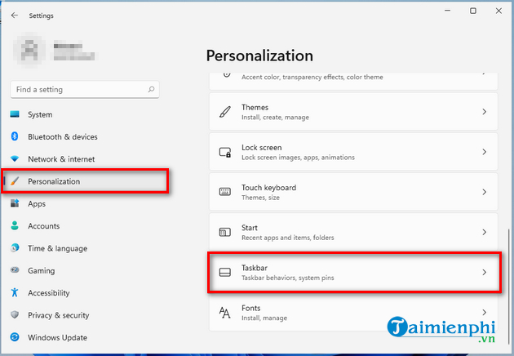514x356 pixels.
Task: Expand Fonts settings chevron arrow
Action: 484,313
